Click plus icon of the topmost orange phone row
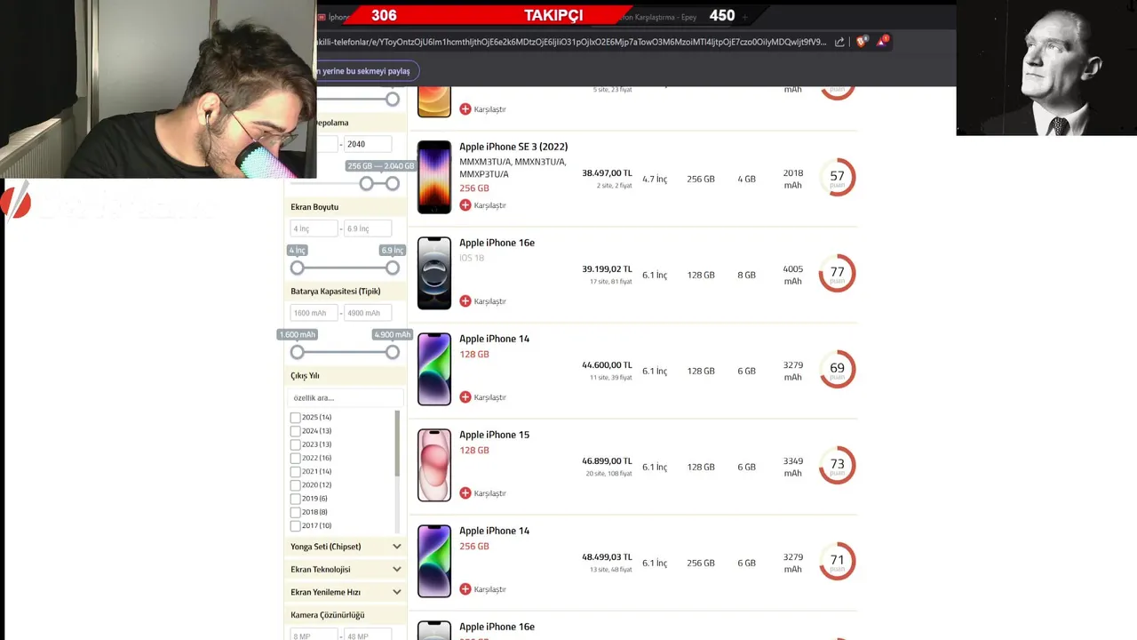Viewport: 1137px width, 640px height. pyautogui.click(x=465, y=109)
